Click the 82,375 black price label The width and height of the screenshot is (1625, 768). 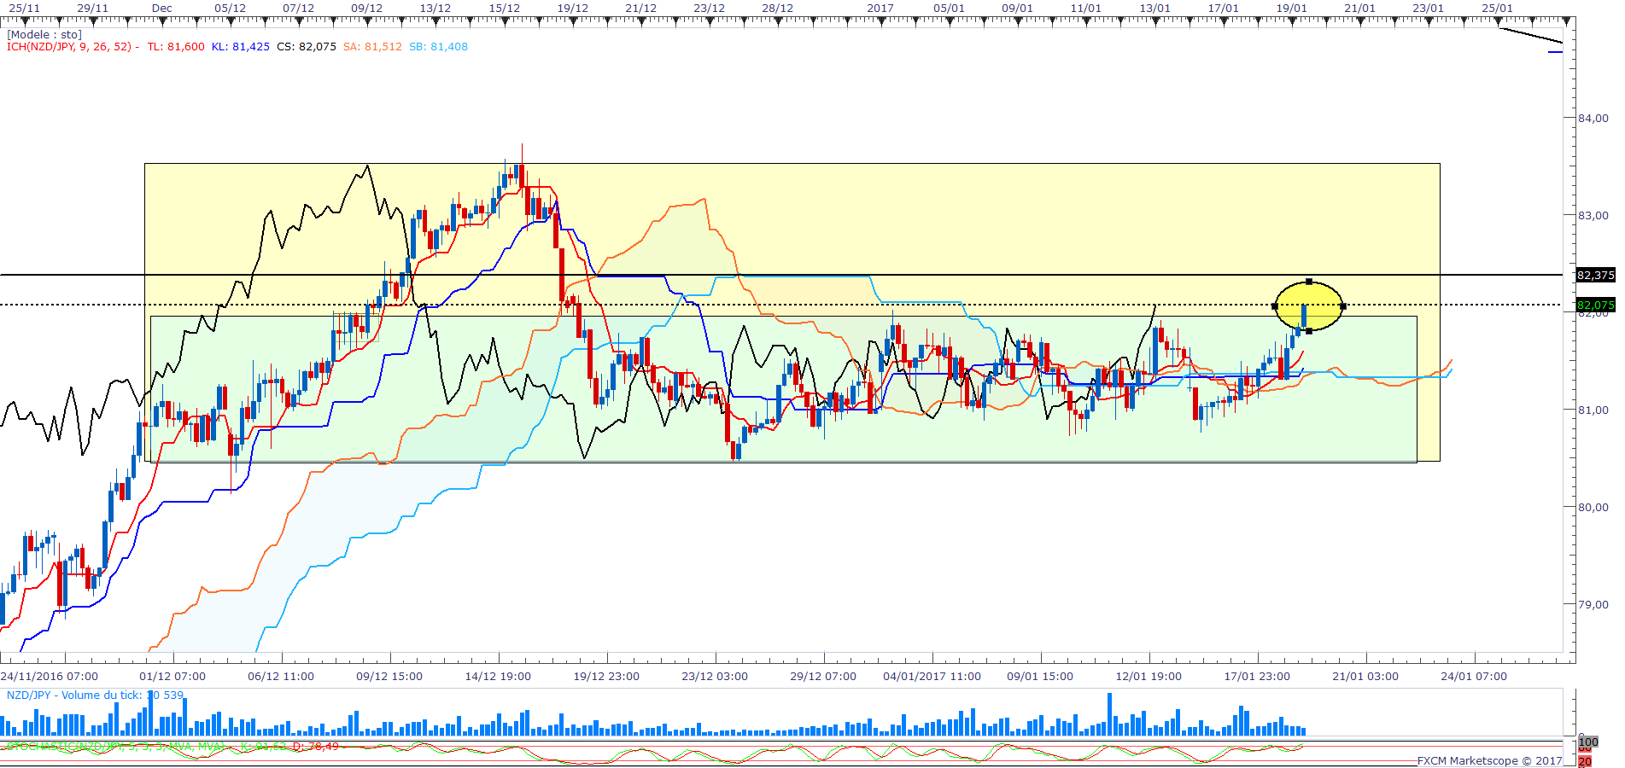tap(1594, 275)
